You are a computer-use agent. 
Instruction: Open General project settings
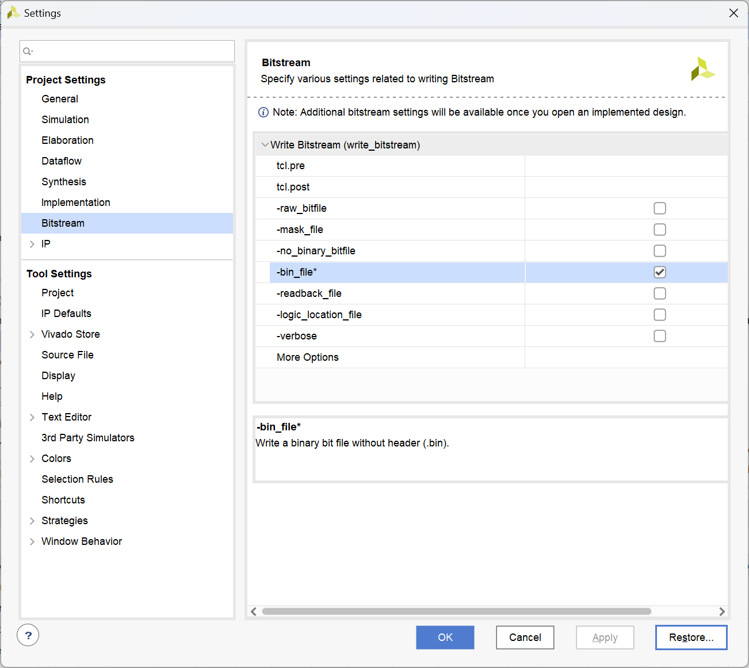(60, 99)
